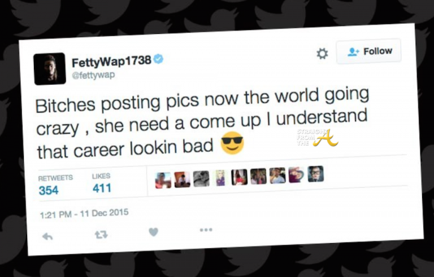The width and height of the screenshot is (434, 277).
Task: Open the fifth liker avatar thumbnail
Action: tap(239, 177)
